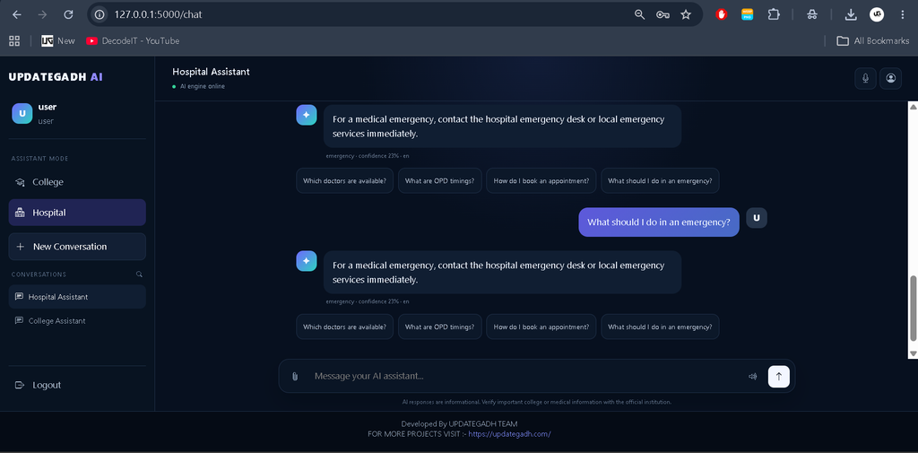Click the user avatar in sidebar
The width and height of the screenshot is (918, 453).
click(22, 114)
